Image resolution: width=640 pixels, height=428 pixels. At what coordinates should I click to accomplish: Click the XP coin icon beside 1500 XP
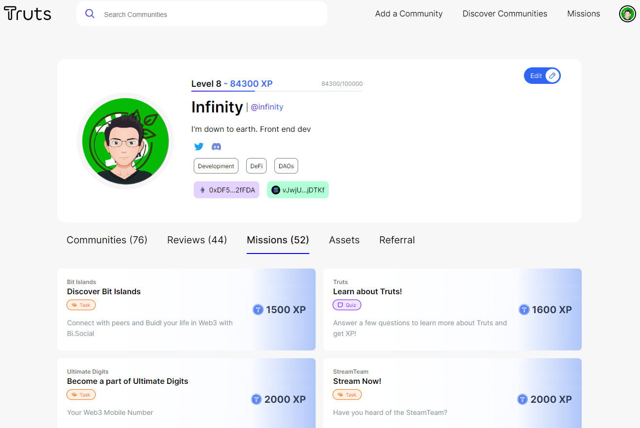coord(258,310)
